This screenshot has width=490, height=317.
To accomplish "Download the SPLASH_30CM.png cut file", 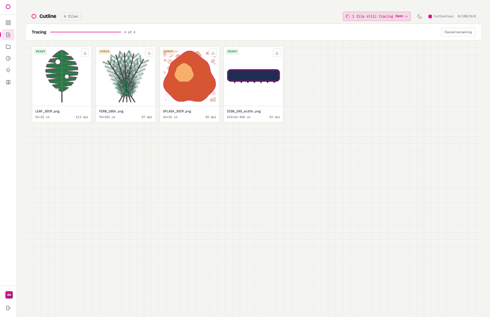I will 213,53.
